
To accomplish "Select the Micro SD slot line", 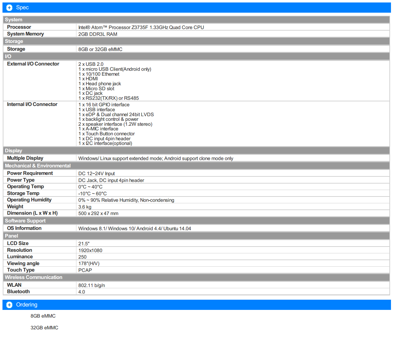I will pos(96,89).
